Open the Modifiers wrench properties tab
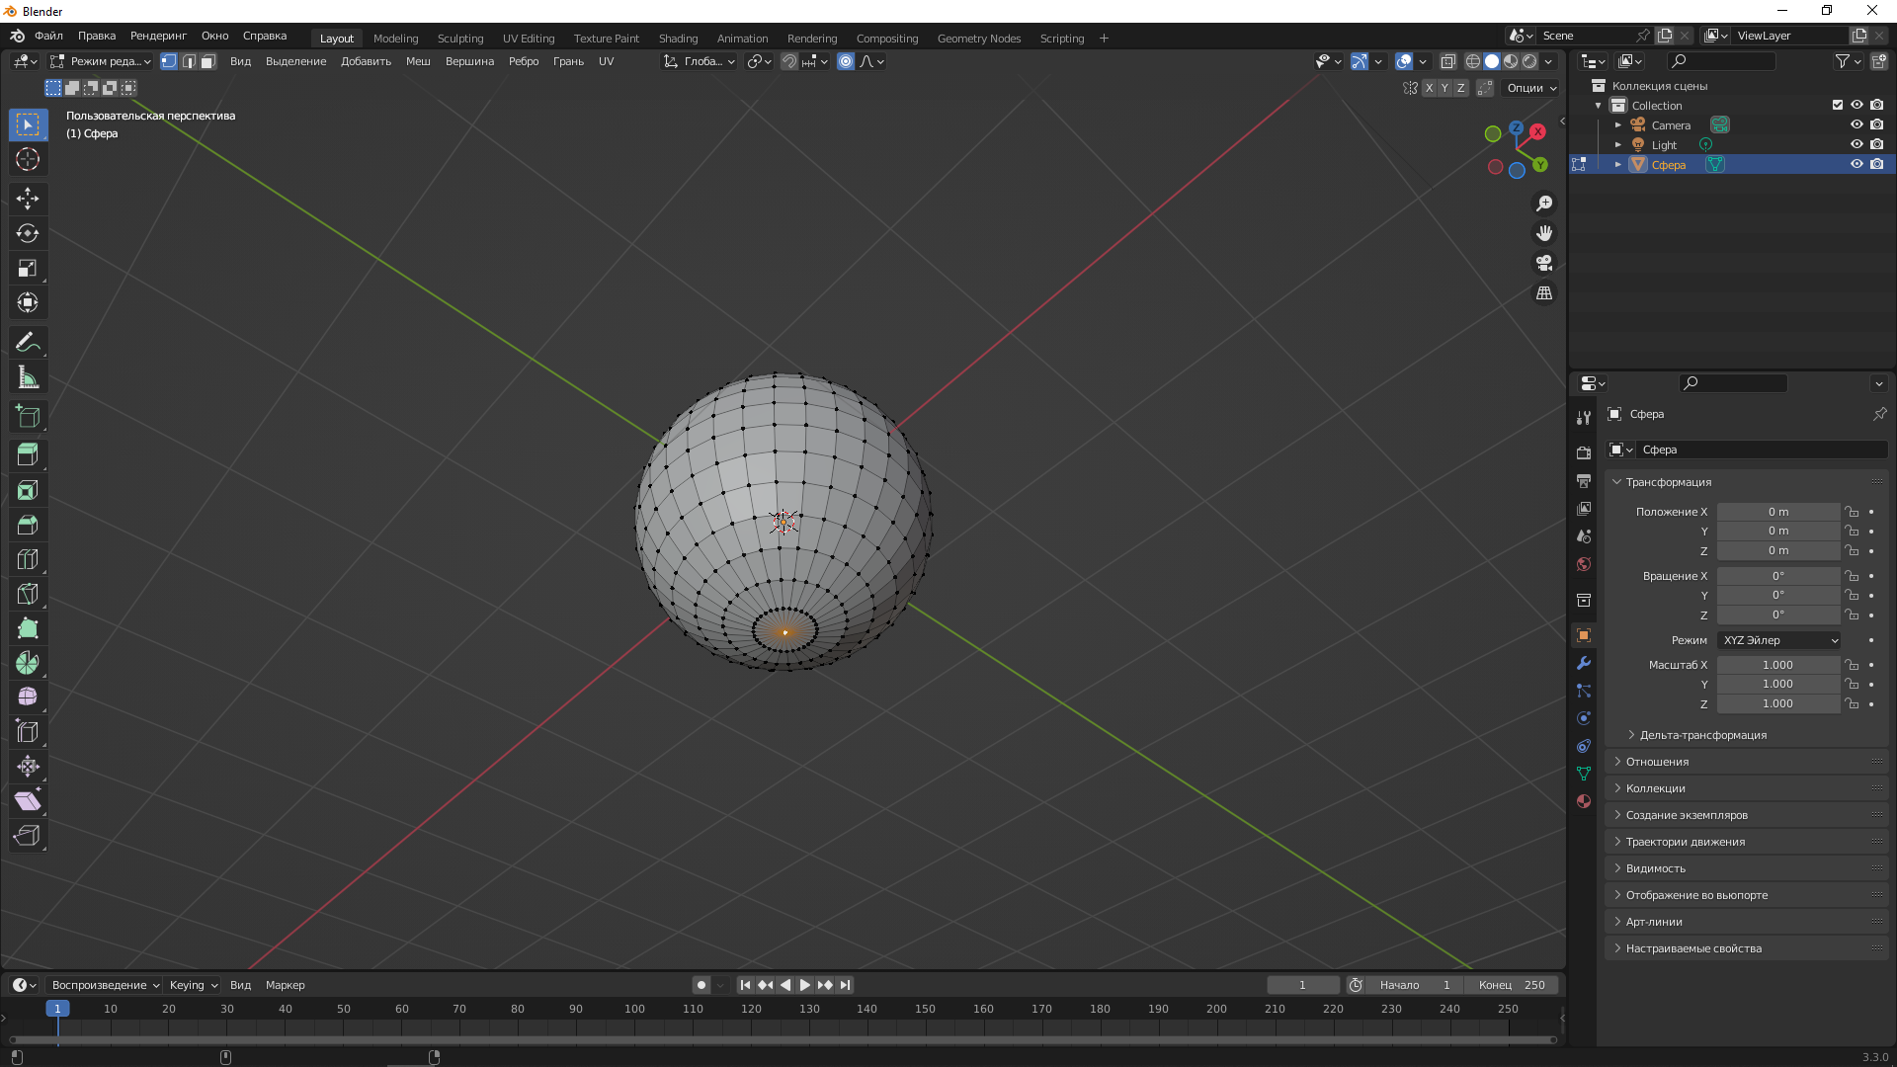Screen dimensions: 1897x1067 pos(1584,663)
